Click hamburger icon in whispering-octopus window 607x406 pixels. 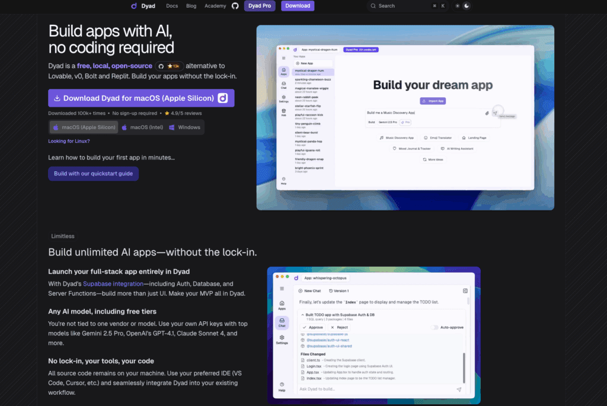tap(282, 289)
